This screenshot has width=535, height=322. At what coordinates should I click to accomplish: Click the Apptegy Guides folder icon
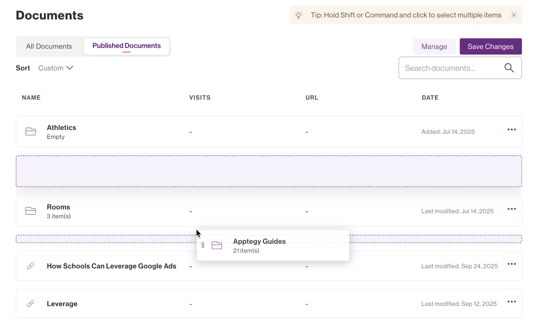tap(217, 246)
